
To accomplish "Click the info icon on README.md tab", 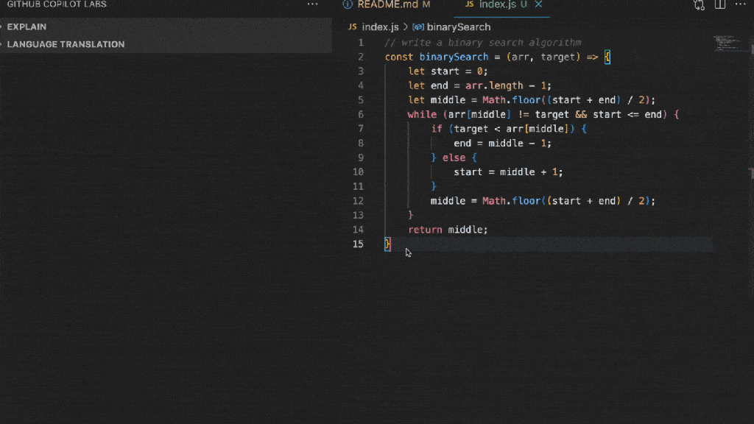I will 347,4.
